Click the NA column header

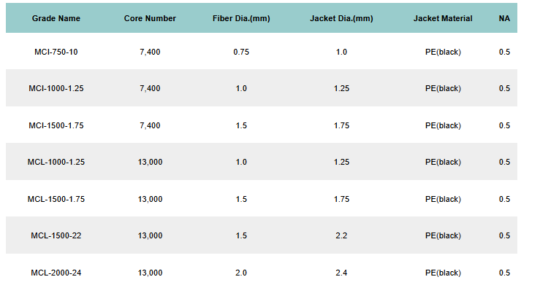click(504, 18)
